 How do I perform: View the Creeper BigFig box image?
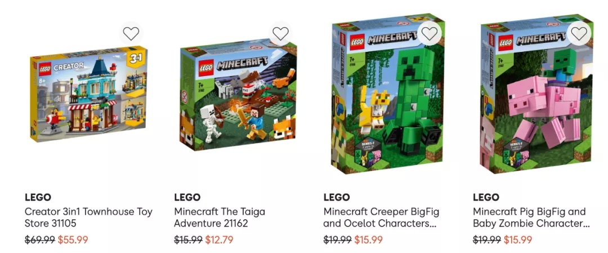click(387, 94)
